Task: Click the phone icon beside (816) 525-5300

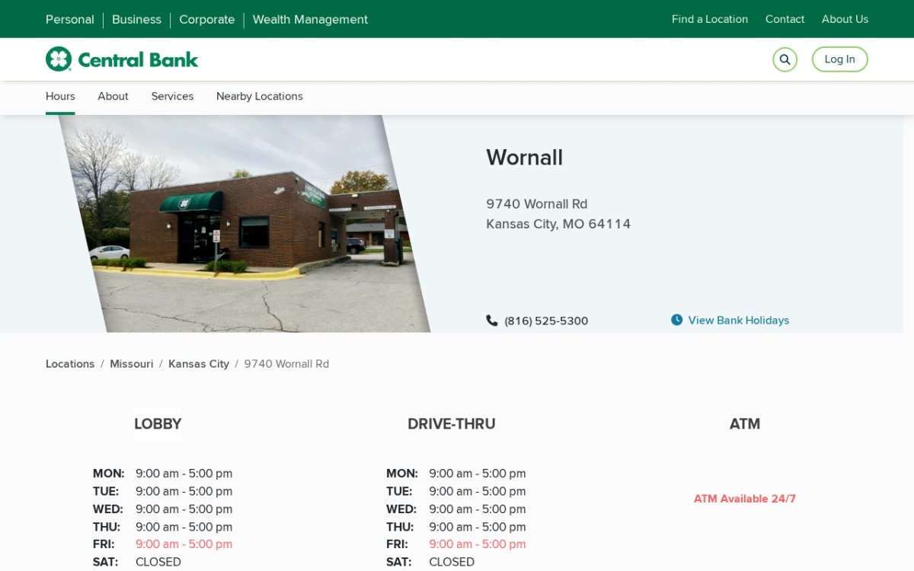Action: (492, 321)
